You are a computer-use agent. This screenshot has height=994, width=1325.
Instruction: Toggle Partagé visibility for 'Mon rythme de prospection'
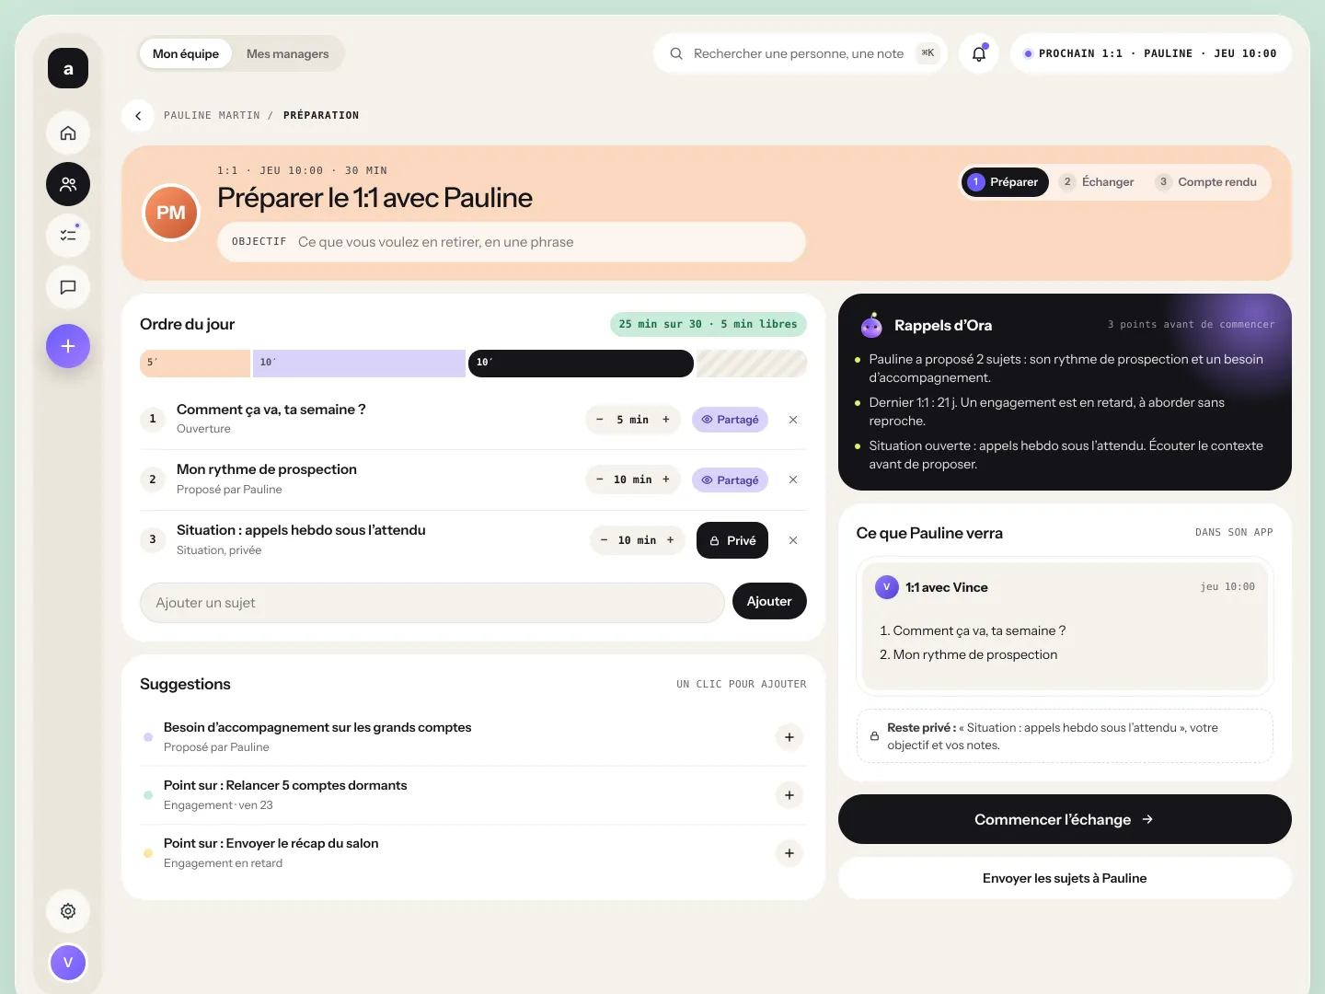coord(730,480)
